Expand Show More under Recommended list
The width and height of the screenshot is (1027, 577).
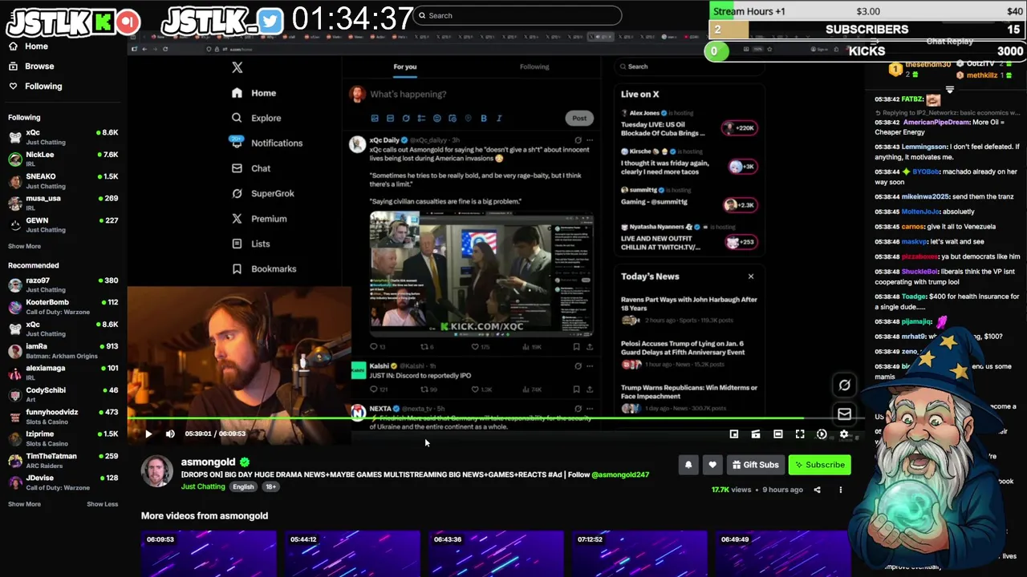[24, 504]
